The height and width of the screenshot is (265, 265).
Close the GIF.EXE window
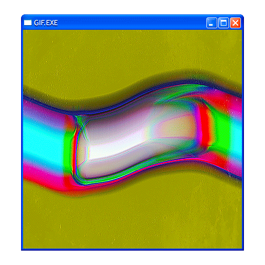pyautogui.click(x=235, y=23)
